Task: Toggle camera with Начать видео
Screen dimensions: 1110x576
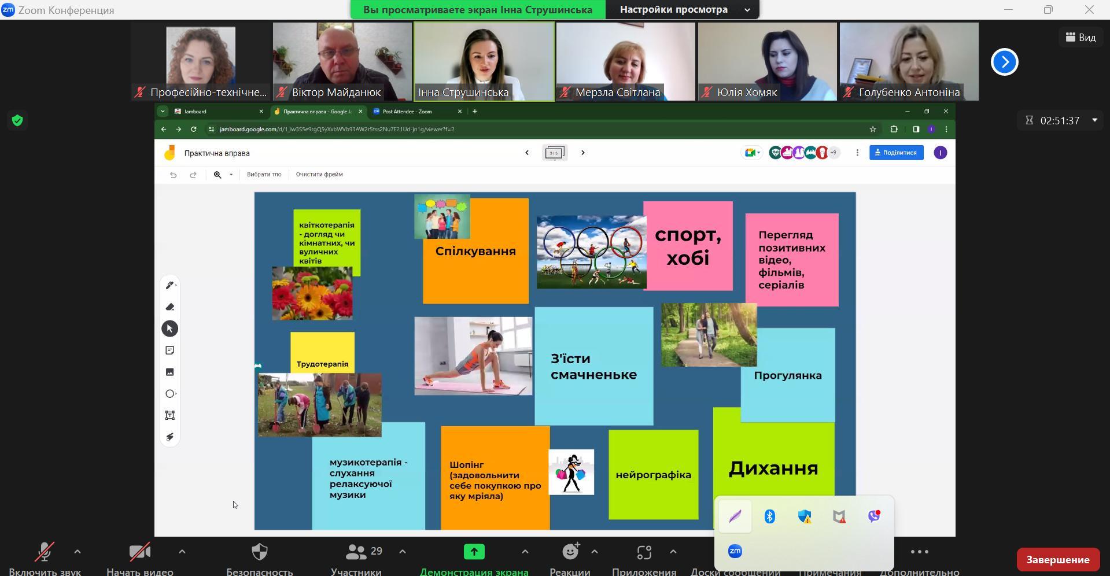Action: (x=139, y=553)
